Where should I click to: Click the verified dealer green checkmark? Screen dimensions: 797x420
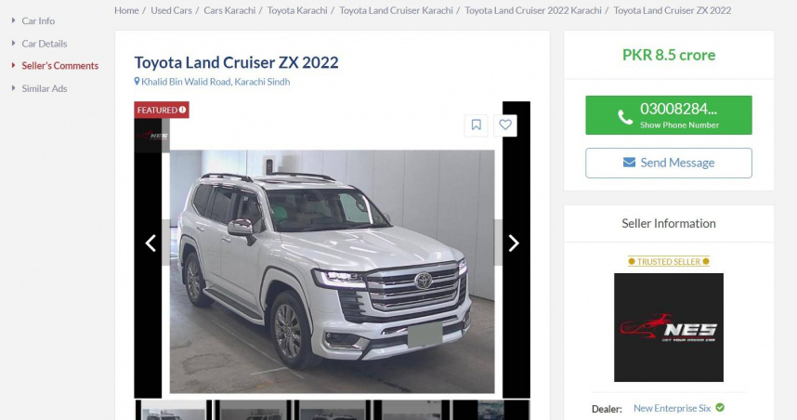(720, 407)
